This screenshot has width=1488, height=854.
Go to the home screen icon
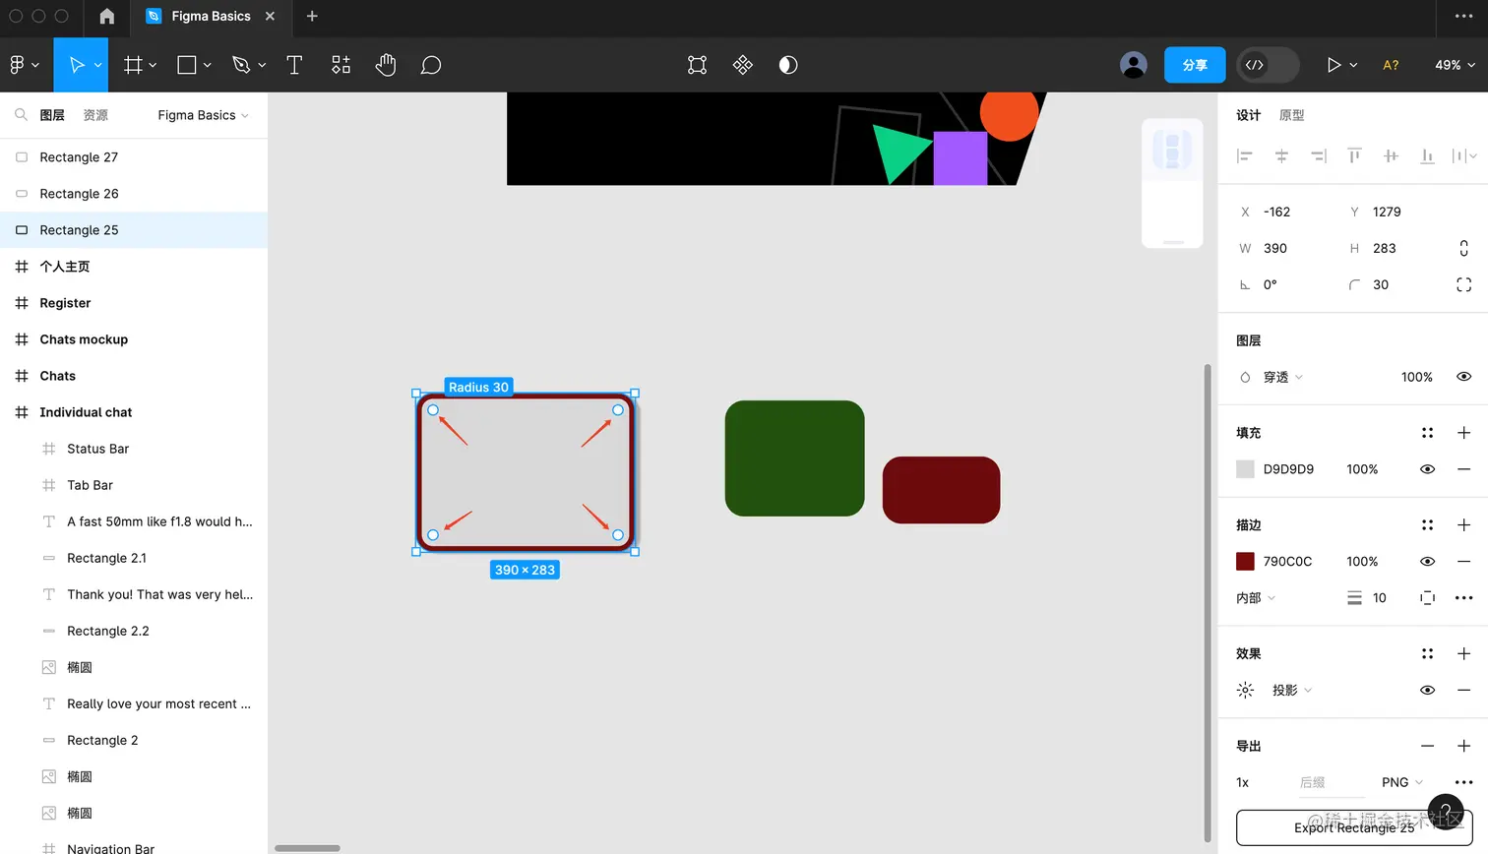[x=107, y=16]
